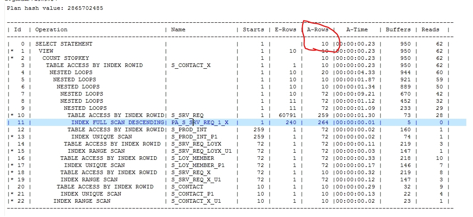Click the Plan hash value 2865702485 text
Image resolution: width=473 pixels, height=217 pixels.
click(x=55, y=8)
